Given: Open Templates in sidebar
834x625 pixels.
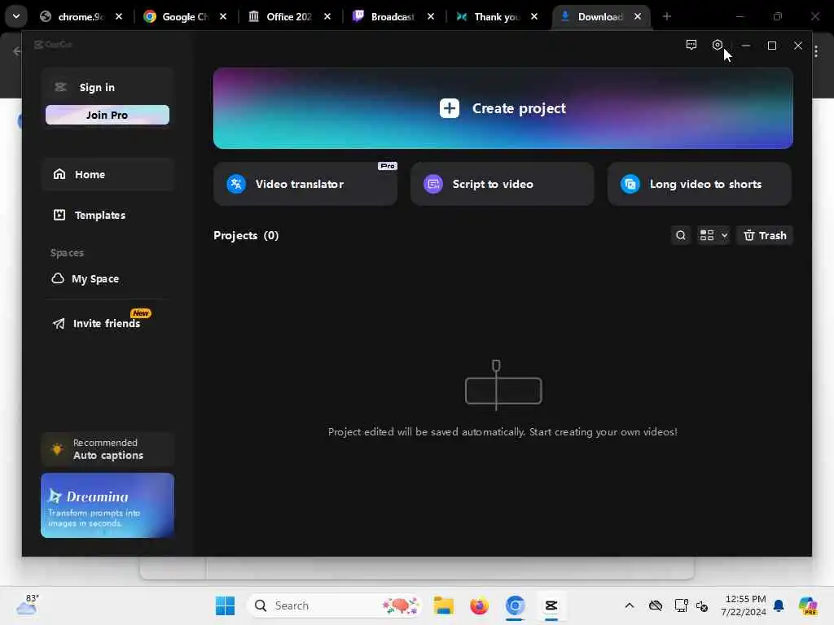Looking at the screenshot, I should click(108, 215).
